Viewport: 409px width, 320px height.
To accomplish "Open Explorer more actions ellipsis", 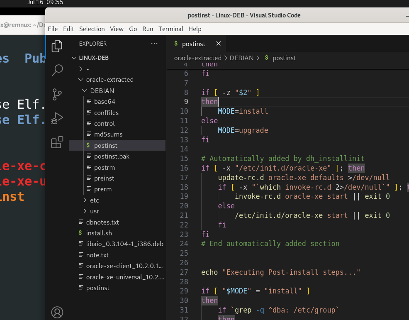I will (154, 43).
